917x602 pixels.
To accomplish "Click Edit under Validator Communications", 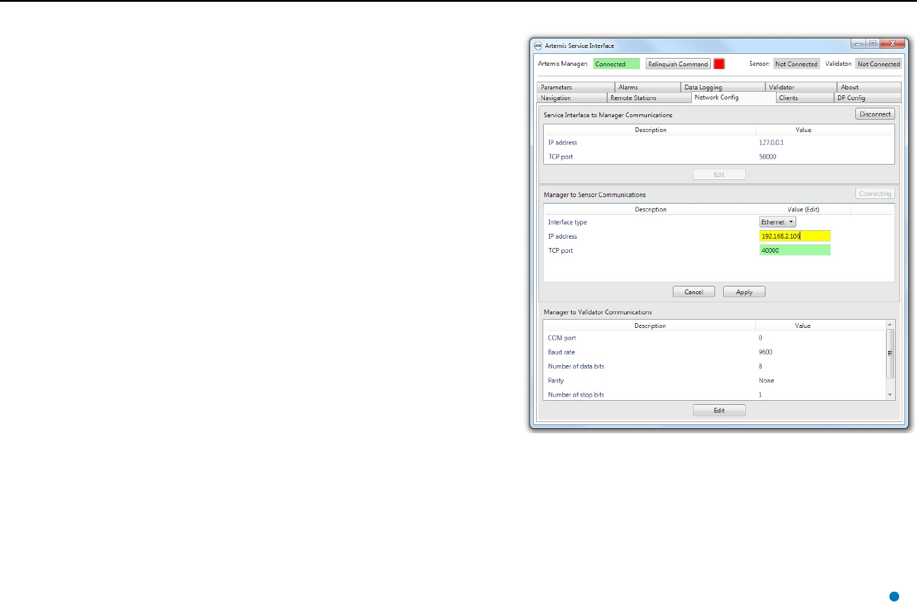I will pos(719,410).
